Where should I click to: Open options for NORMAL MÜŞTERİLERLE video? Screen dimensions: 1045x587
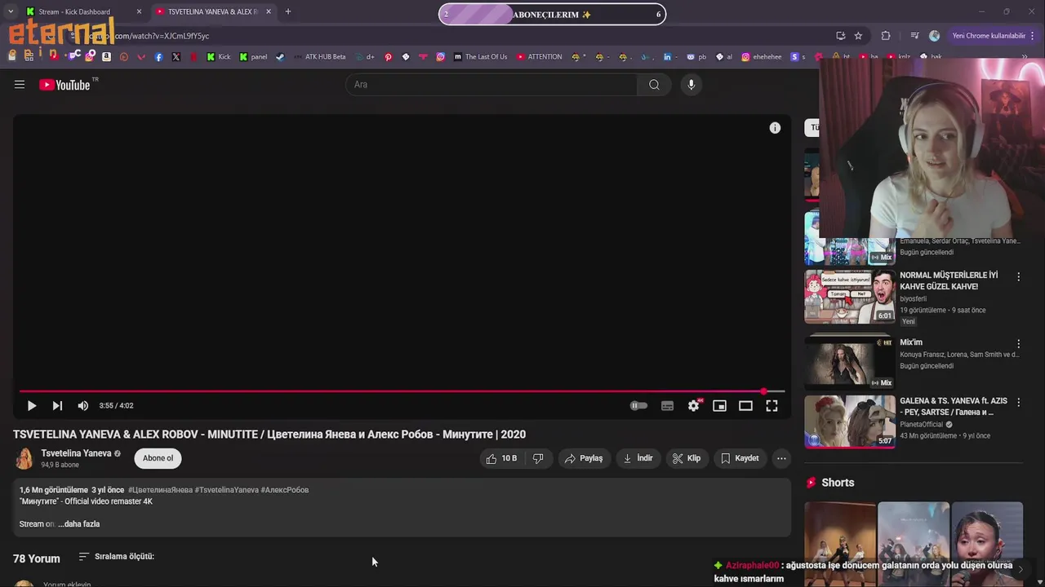[1018, 277]
